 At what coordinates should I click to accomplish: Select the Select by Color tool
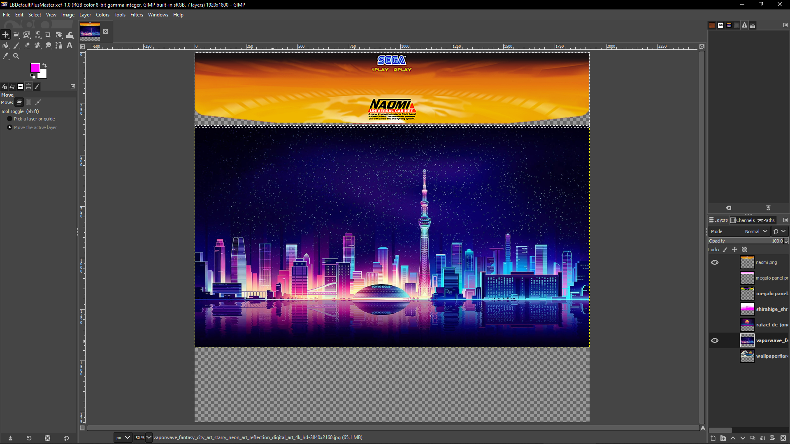37,35
